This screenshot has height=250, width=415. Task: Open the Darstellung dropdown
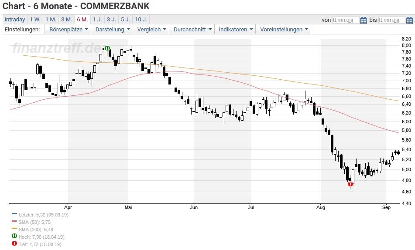[x=112, y=29]
